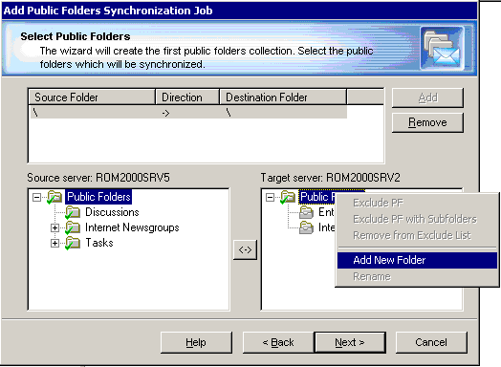This screenshot has height=367, width=501.
Task: Select the target 'Inte' folder label
Action: [x=326, y=227]
